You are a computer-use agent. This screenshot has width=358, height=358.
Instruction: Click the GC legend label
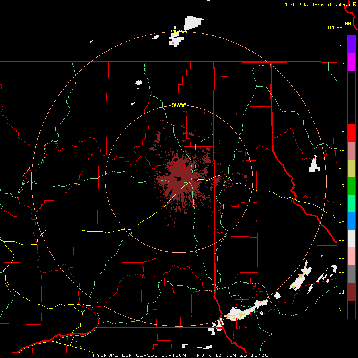341,274
